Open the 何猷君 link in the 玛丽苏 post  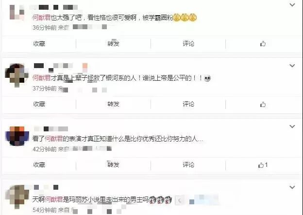point(54,199)
